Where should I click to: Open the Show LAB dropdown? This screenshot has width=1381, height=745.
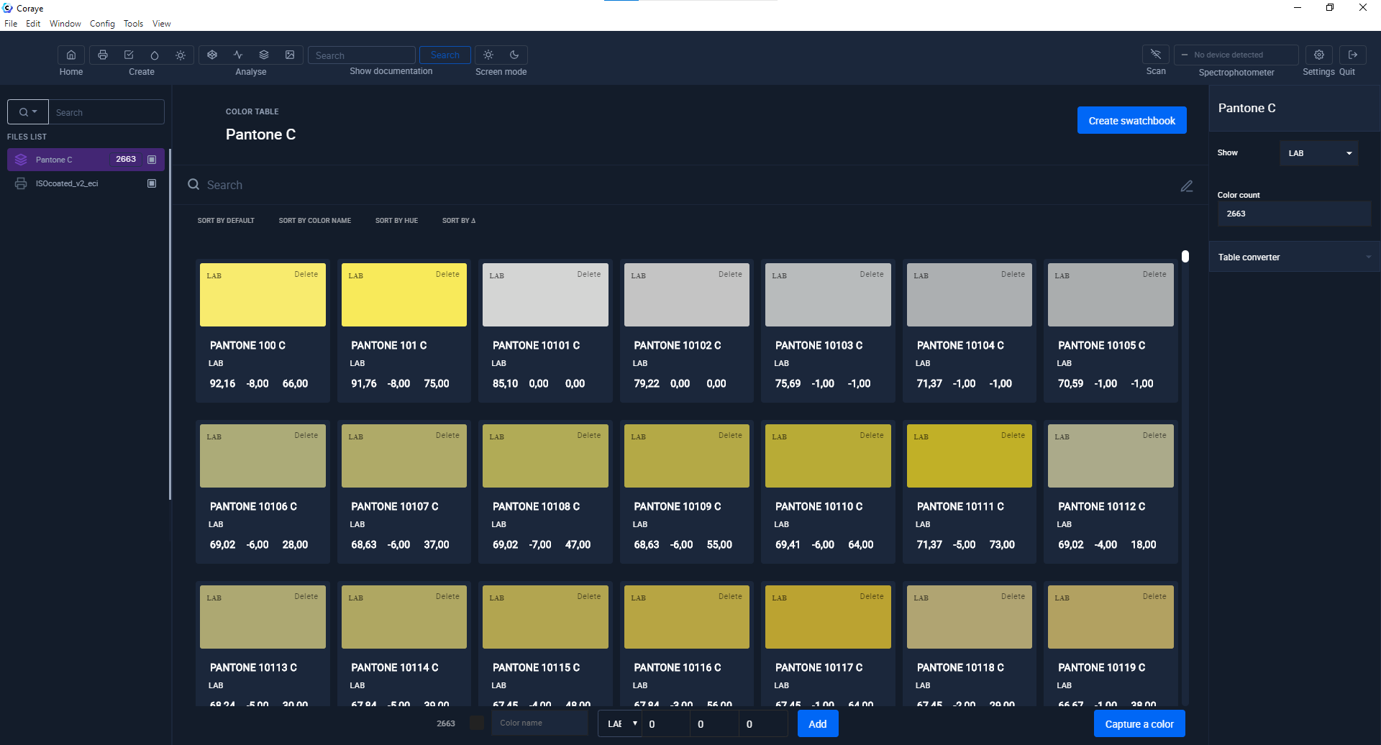pos(1319,153)
